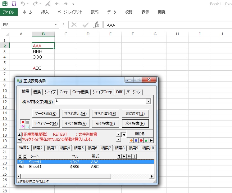This screenshot has width=232, height=193.
Task: Click the orange diamond icon
Action: click(131, 140)
